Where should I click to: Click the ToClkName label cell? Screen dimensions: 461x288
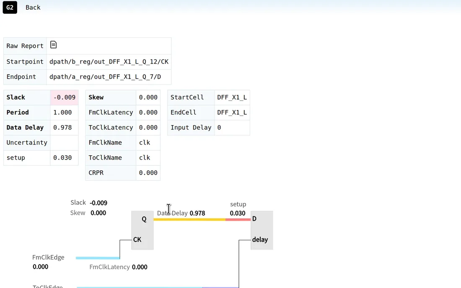(x=111, y=158)
